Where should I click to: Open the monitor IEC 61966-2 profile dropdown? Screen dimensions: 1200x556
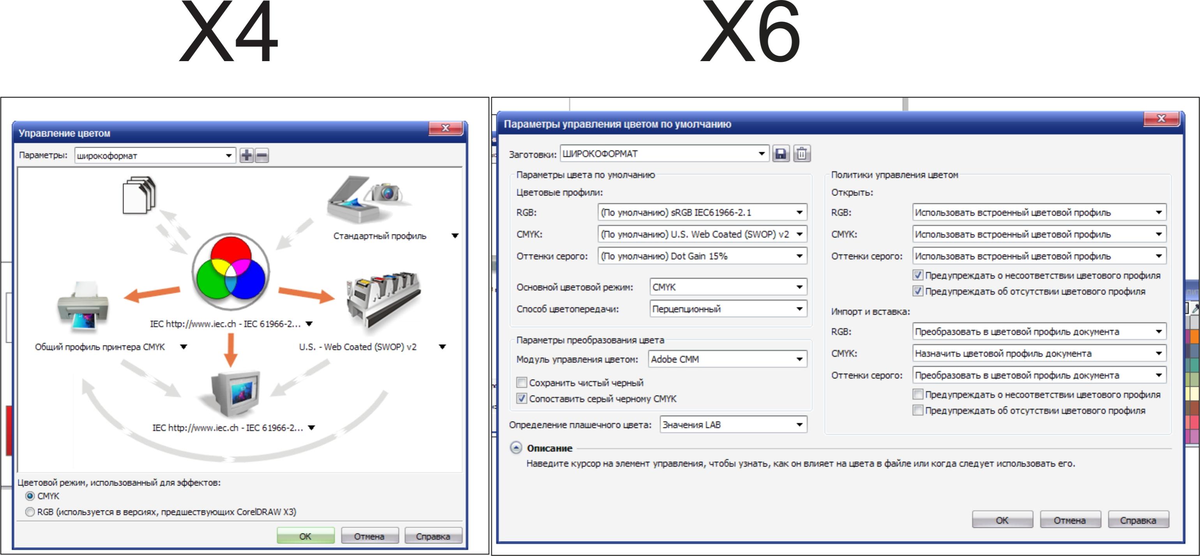(312, 428)
